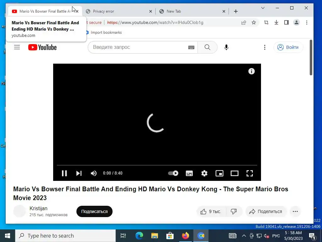
Task: Open more actions ellipsis under video
Action: [x=295, y=211]
